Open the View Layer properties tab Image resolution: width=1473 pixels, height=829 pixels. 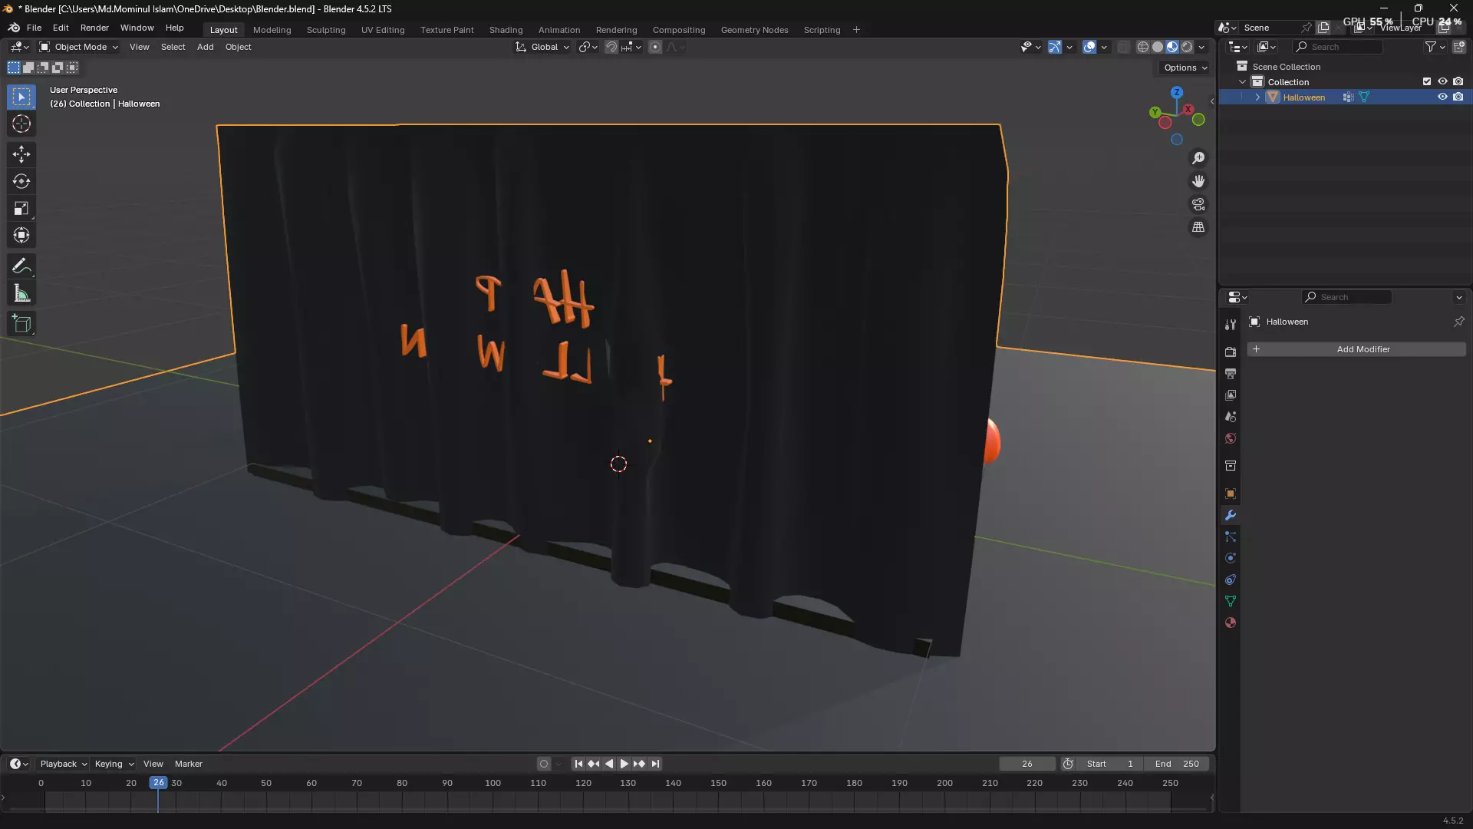click(x=1231, y=395)
